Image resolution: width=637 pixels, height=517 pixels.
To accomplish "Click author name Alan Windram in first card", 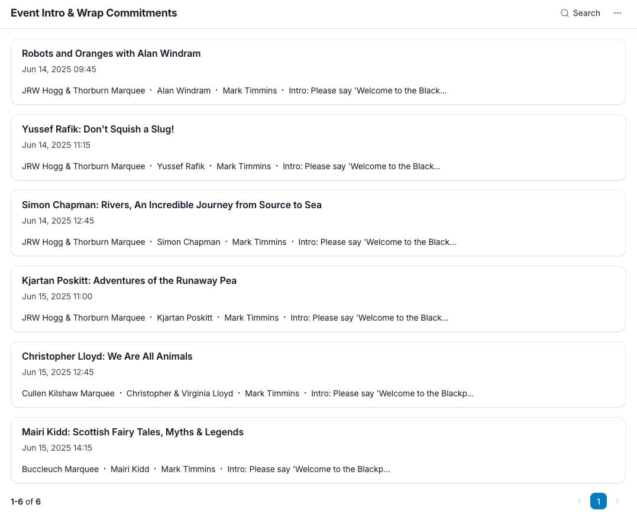I will [183, 91].
